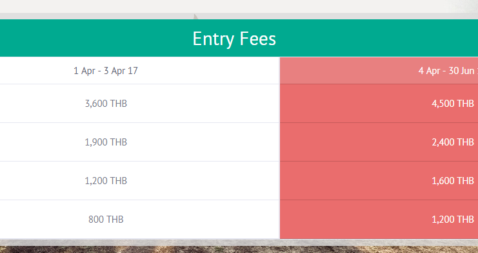Select the 1 Apr - 3 Apr 17 column header
478x253 pixels.
[x=106, y=71]
